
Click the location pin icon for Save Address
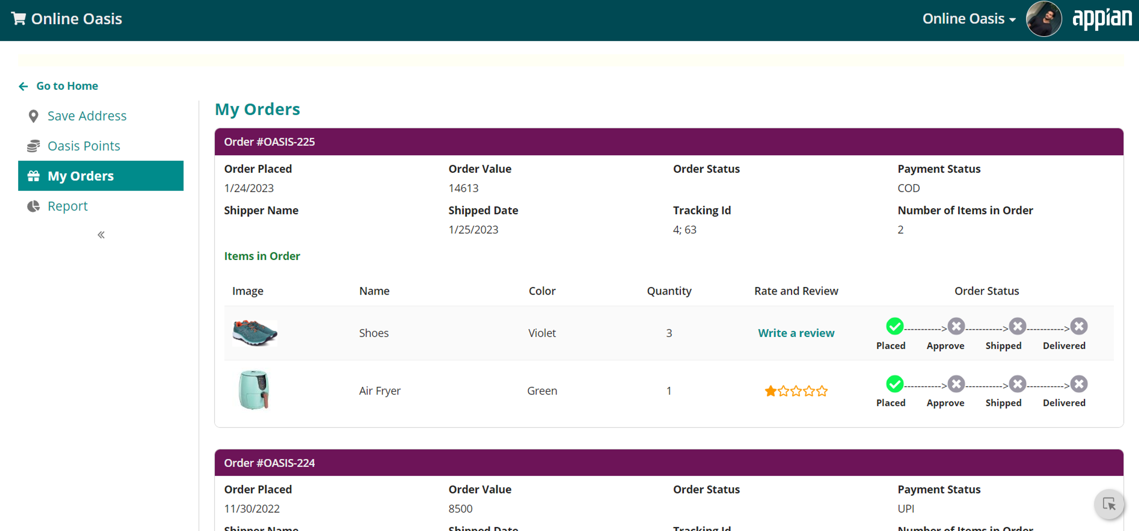click(x=33, y=116)
